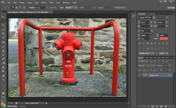Select the Move tool
The image size is (176, 108).
click(3, 17)
